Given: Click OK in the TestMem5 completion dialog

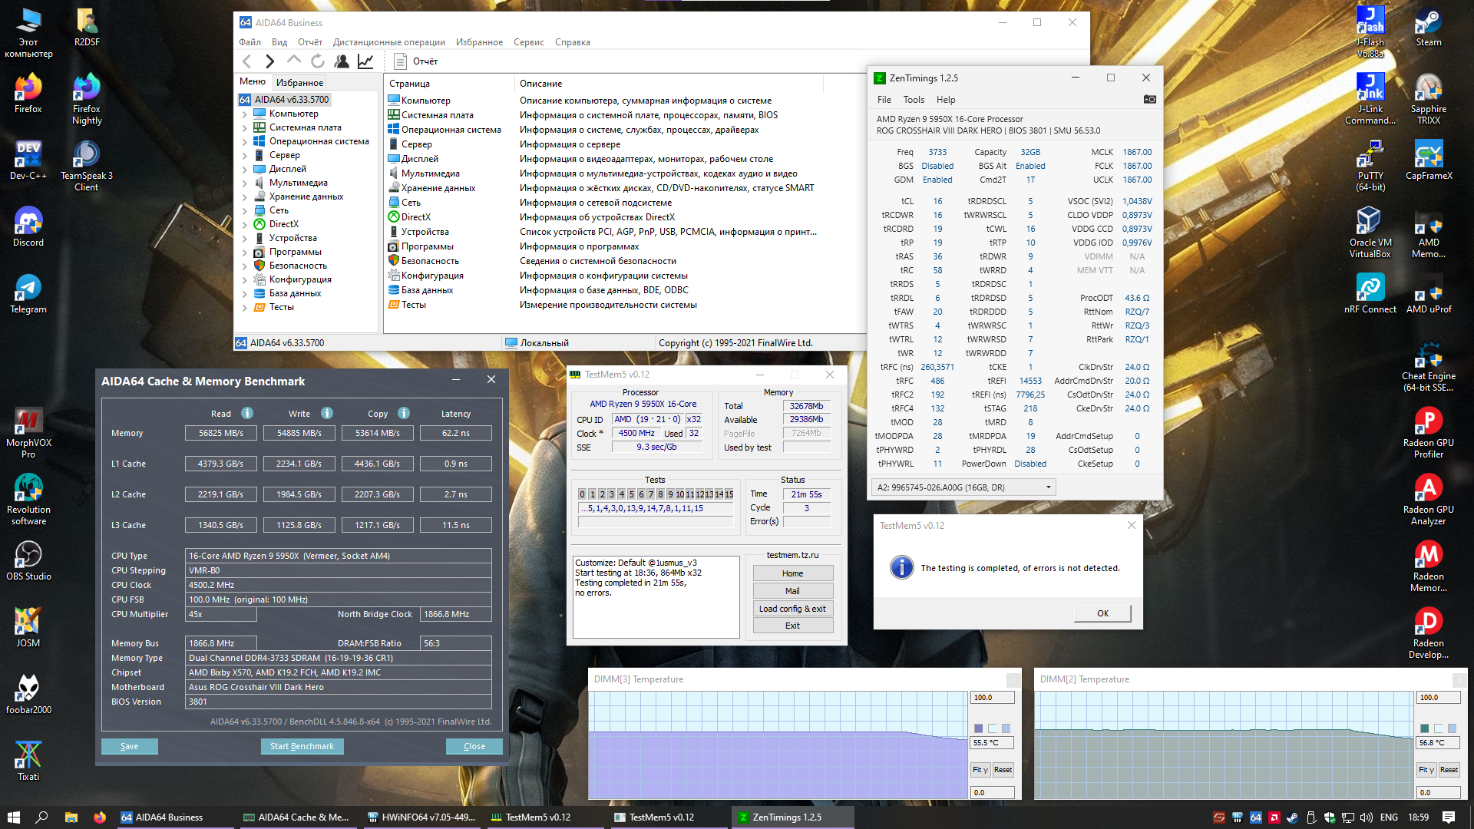Looking at the screenshot, I should point(1102,613).
